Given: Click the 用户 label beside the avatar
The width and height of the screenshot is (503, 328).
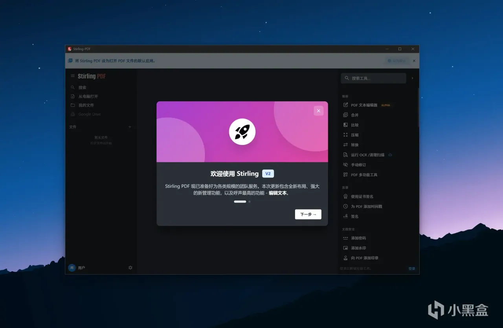Looking at the screenshot, I should click(81, 268).
